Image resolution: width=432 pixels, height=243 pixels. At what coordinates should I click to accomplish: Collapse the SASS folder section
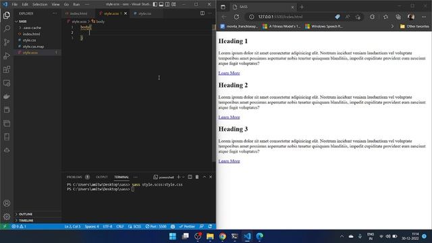tap(16, 22)
